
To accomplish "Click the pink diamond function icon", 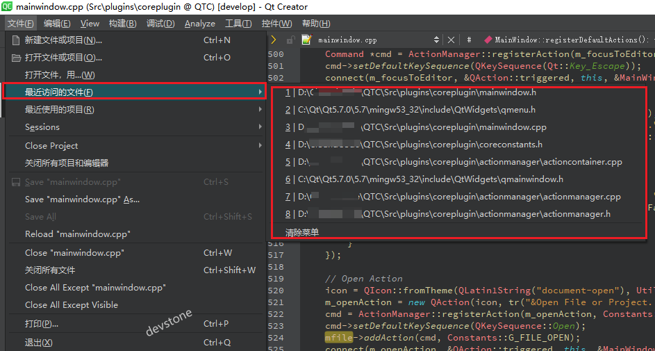I will point(488,40).
